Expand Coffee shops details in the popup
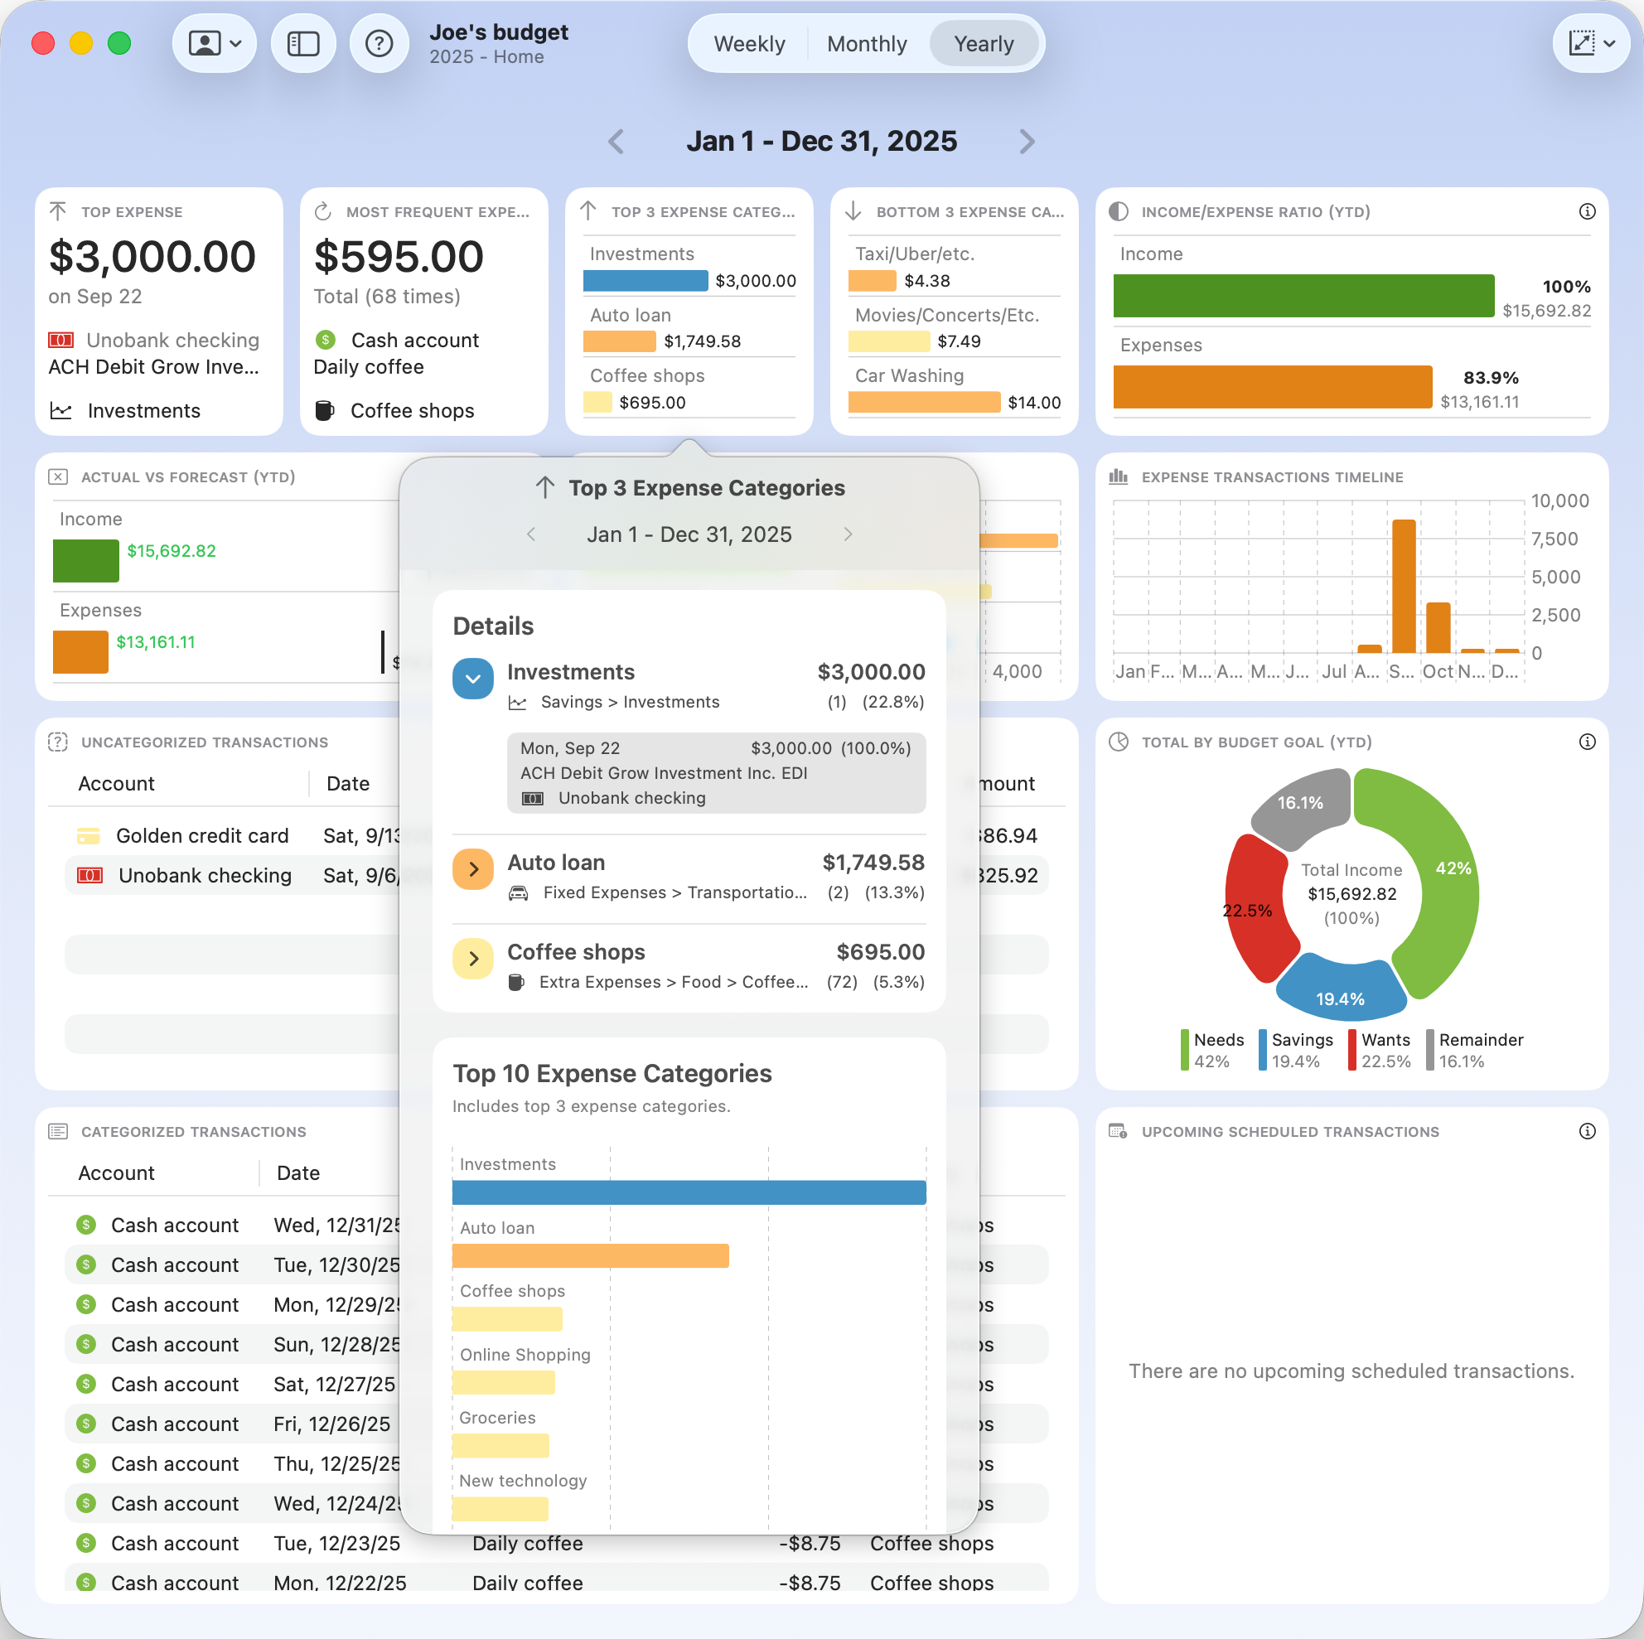This screenshot has height=1639, width=1644. pyautogui.click(x=472, y=958)
